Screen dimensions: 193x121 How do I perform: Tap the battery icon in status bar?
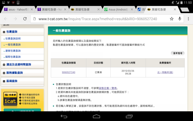tap(181, 2)
